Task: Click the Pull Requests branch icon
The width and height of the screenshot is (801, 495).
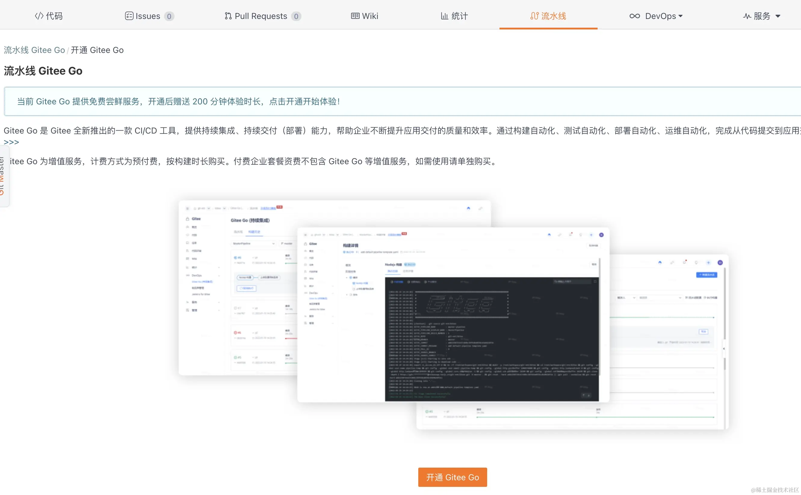Action: (x=228, y=16)
